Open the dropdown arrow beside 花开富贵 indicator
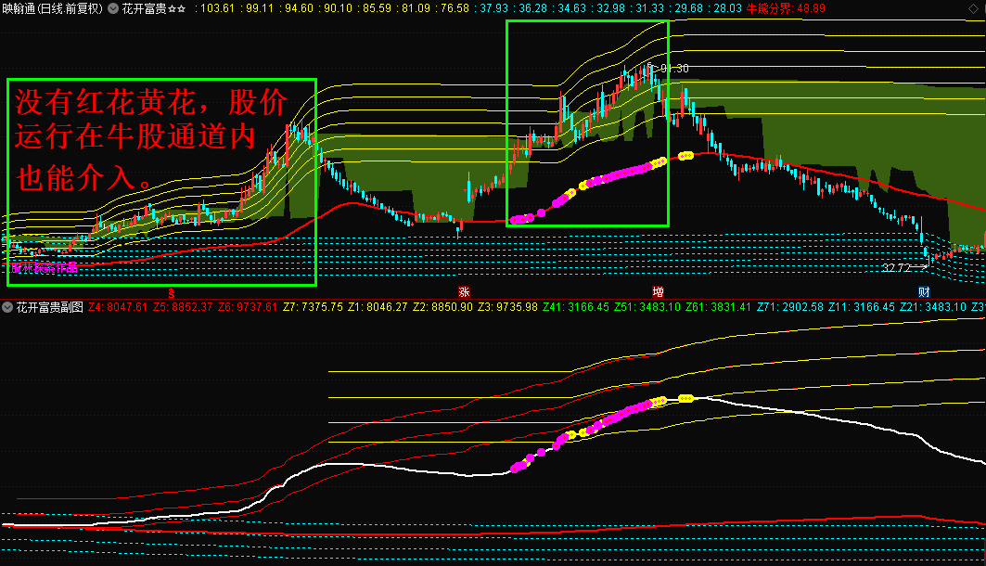 tap(113, 8)
